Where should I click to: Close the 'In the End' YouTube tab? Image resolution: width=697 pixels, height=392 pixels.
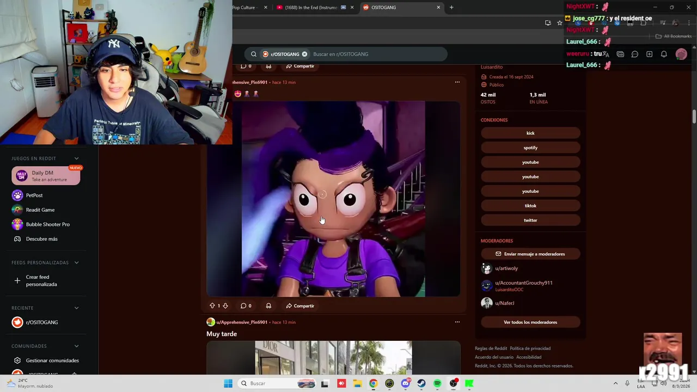pos(352,8)
